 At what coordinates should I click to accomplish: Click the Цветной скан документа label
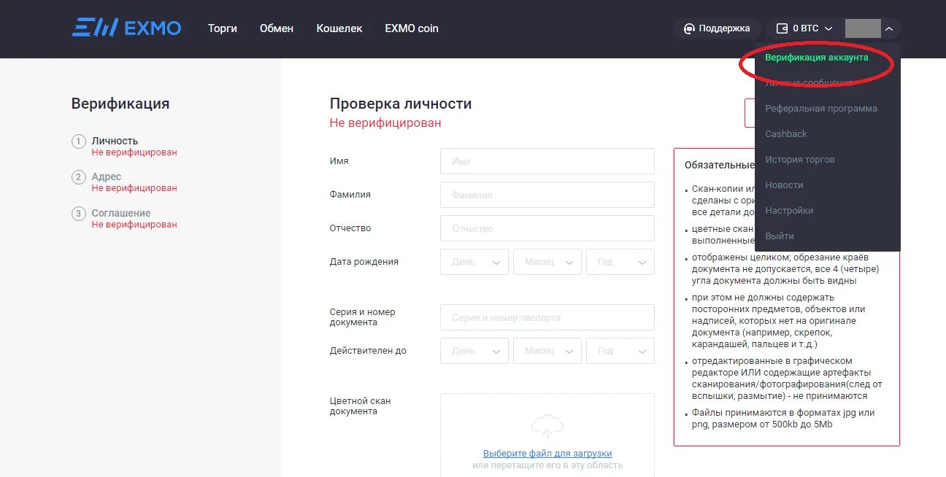coord(361,406)
